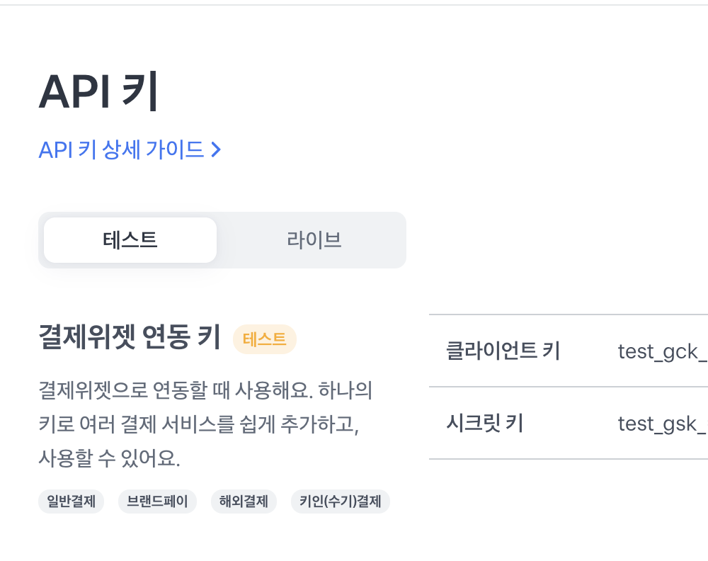
Task: Select the 일반결제 chip
Action: 71,501
